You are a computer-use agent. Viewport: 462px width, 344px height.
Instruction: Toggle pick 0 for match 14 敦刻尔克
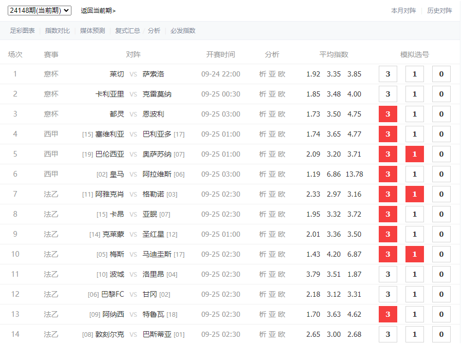click(441, 334)
